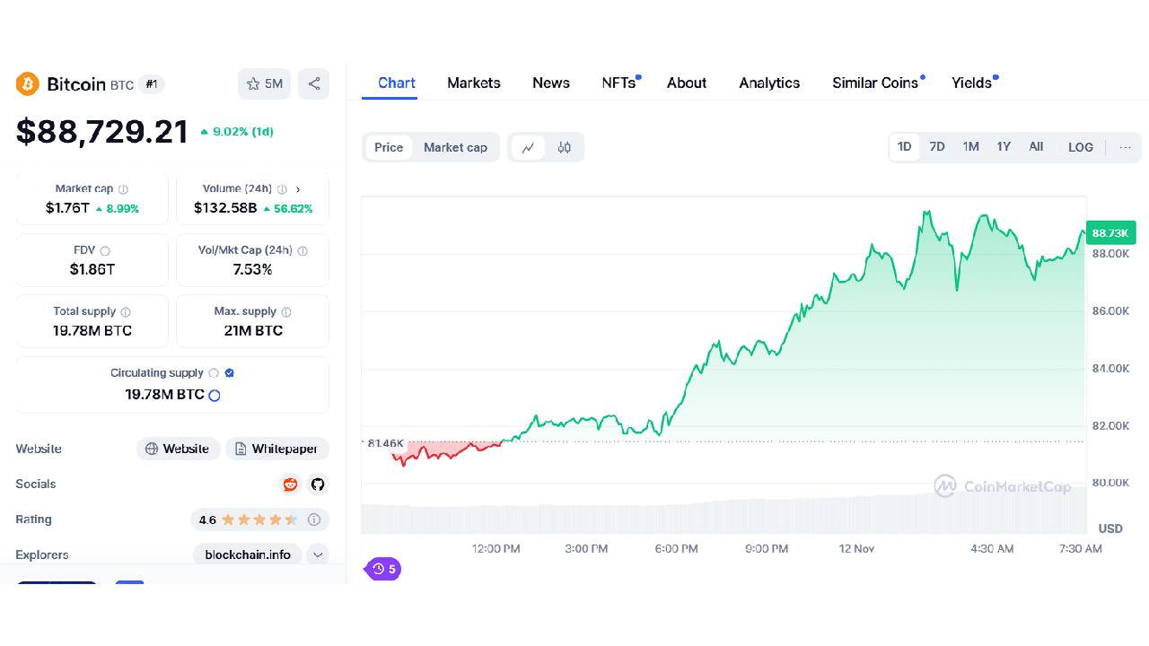Open the Markets tab
1149x646 pixels.
pyautogui.click(x=474, y=83)
